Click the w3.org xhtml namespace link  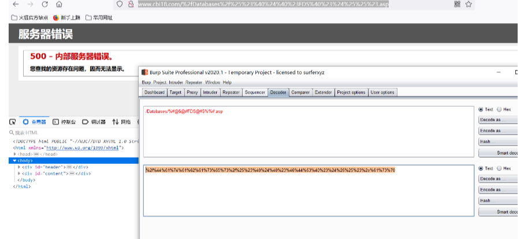84,148
